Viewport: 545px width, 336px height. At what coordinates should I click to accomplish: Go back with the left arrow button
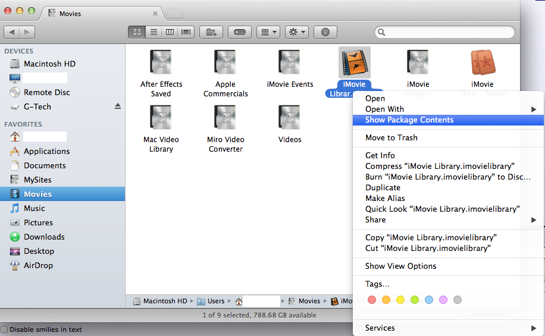11,32
